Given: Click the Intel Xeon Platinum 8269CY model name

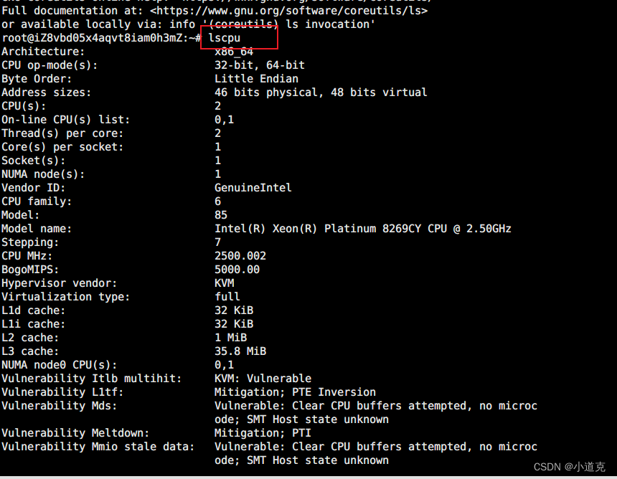Looking at the screenshot, I should point(363,229).
